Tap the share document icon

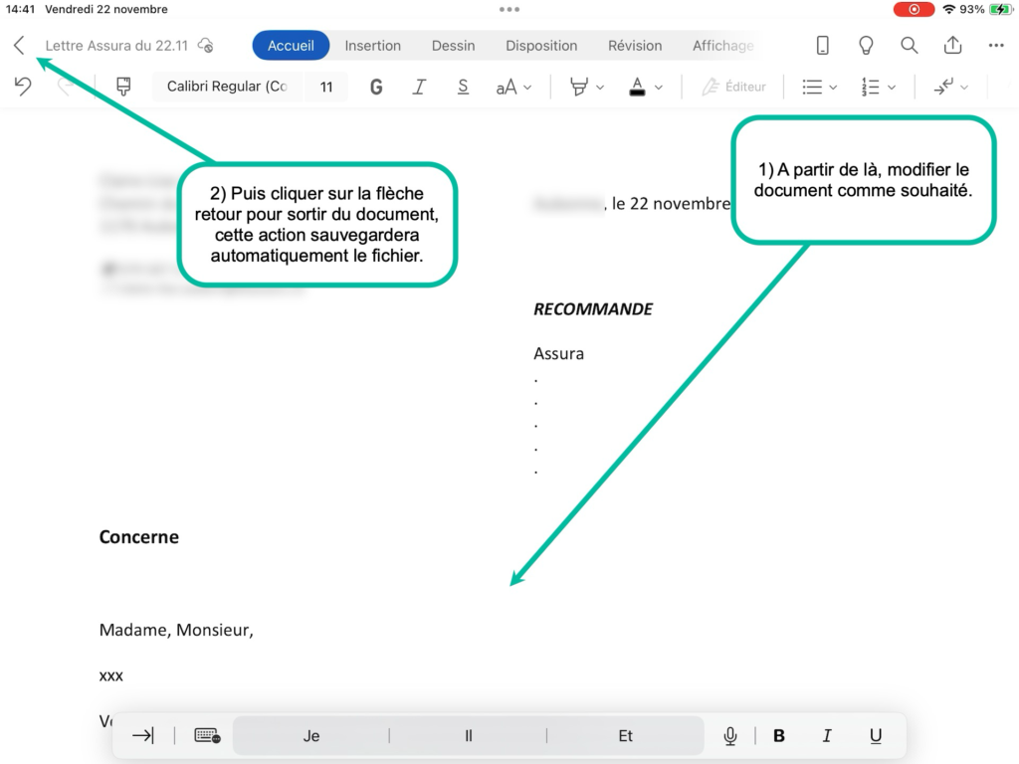[952, 46]
